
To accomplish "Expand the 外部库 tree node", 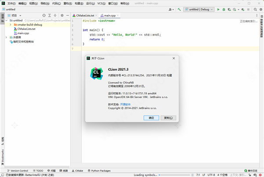I will [x=7, y=37].
